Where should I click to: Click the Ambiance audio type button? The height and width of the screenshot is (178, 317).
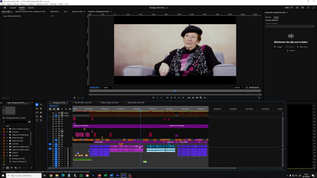pos(291,51)
